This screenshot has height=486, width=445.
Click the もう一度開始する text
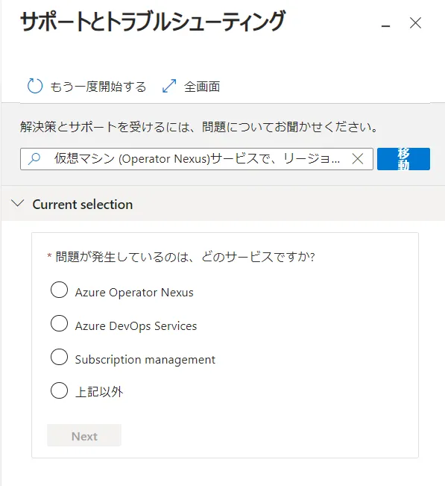click(x=98, y=87)
